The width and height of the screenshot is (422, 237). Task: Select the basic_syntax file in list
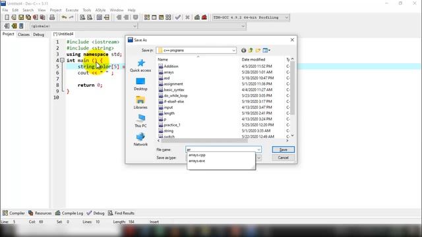point(171,90)
